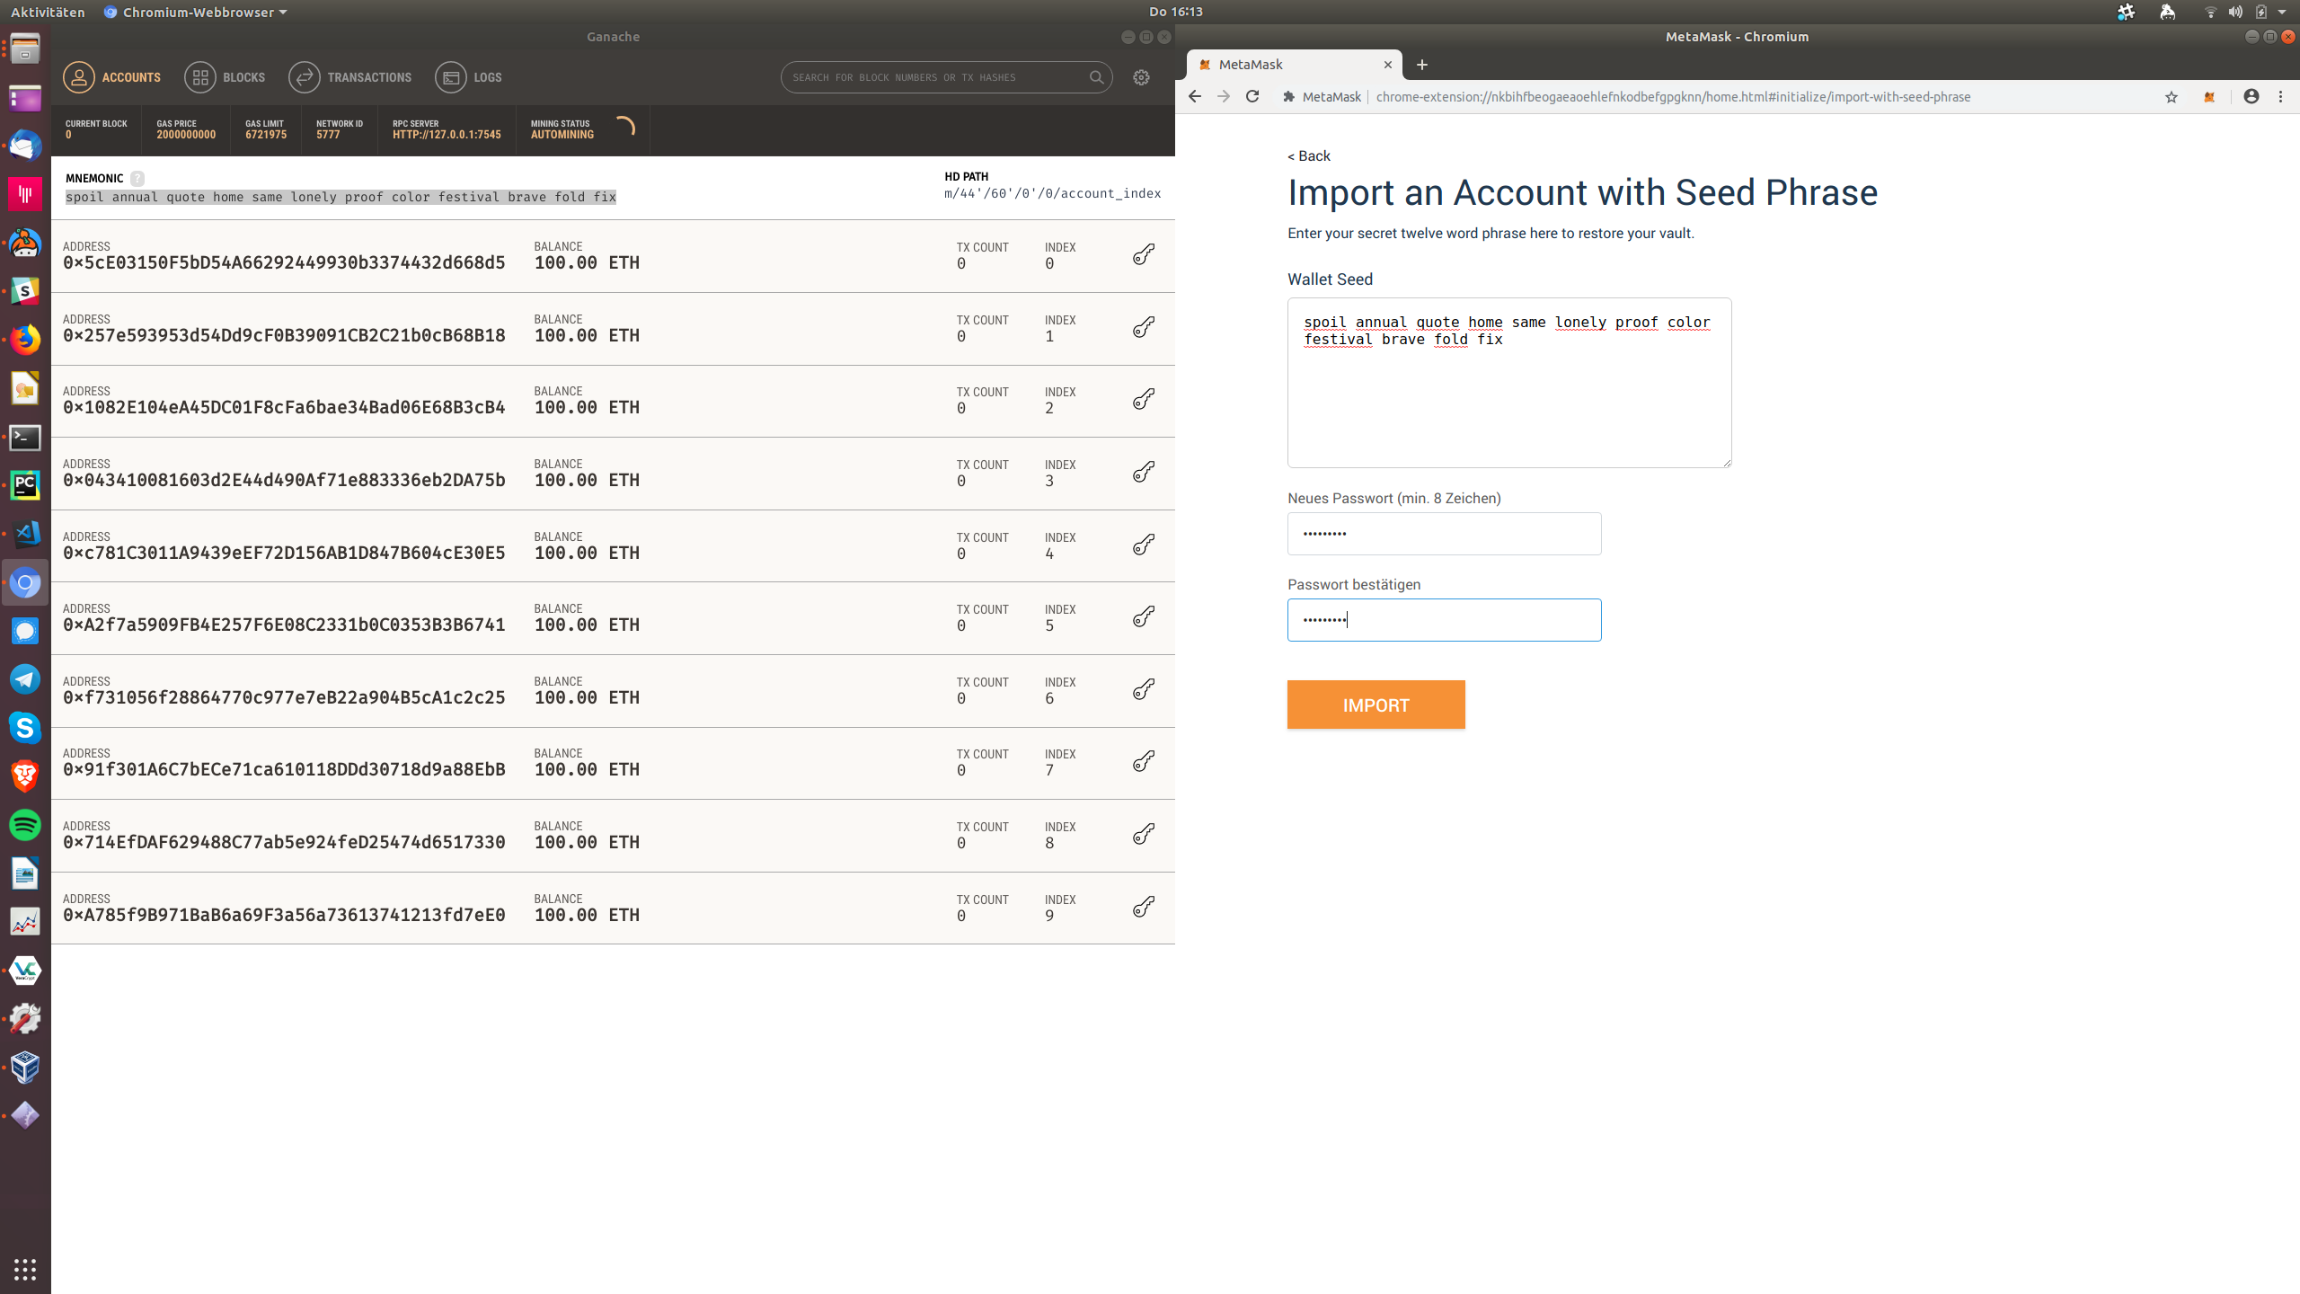Show private key for account index 5
The image size is (2300, 1294).
1143,617
